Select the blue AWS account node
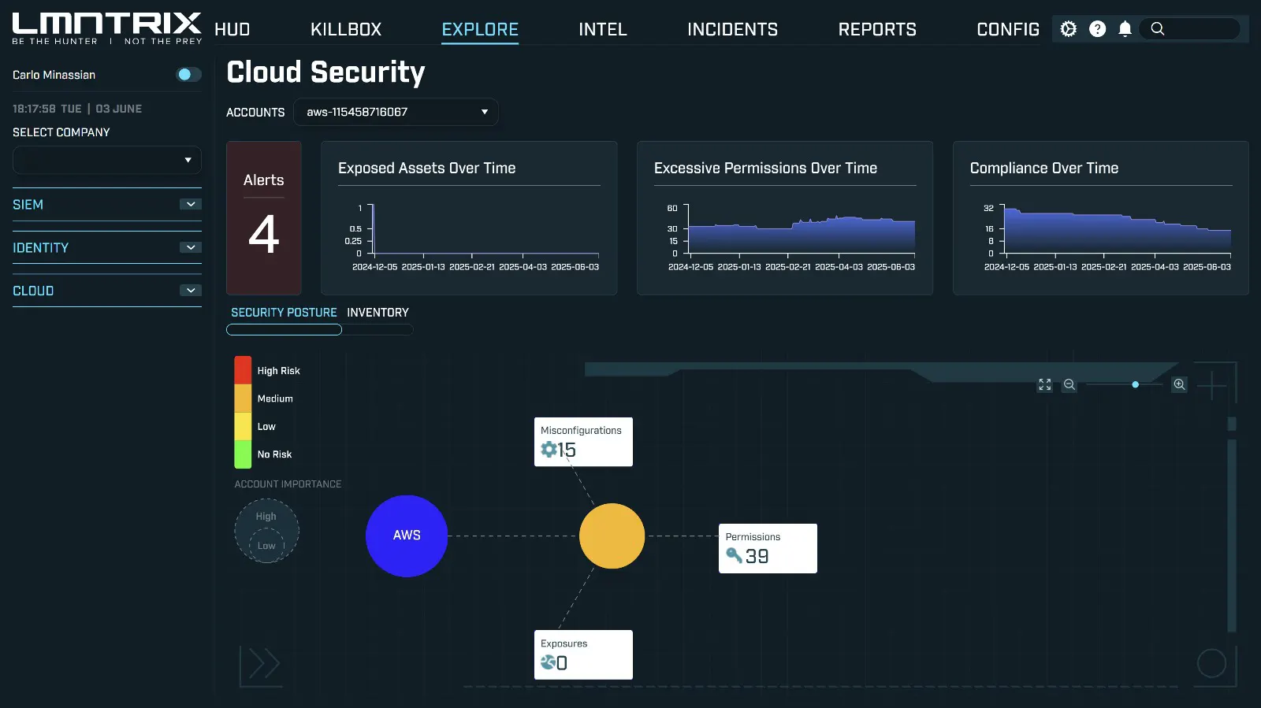This screenshot has width=1261, height=708. pos(407,536)
